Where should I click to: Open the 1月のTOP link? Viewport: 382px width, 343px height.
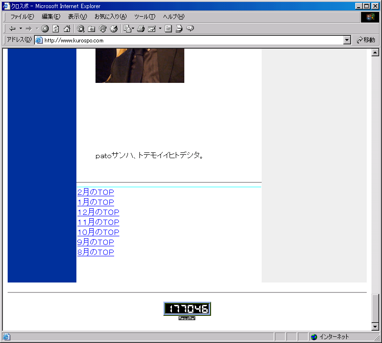(95, 202)
